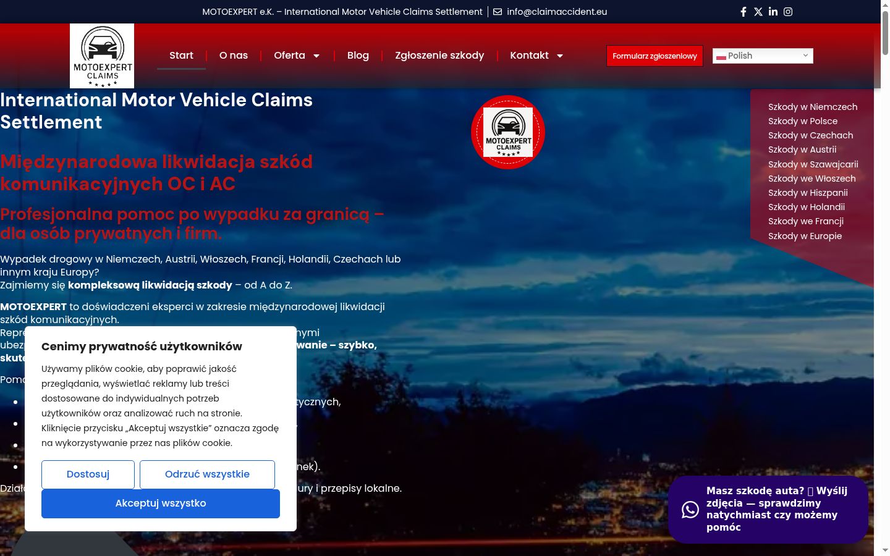The width and height of the screenshot is (890, 556).
Task: Click the envelope email icon
Action: tap(498, 12)
